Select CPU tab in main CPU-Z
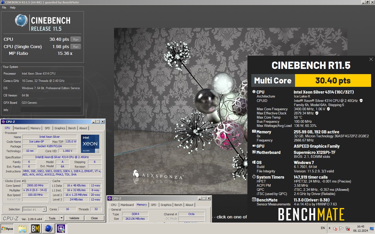Screen dimensions: 375x234 click(x=8, y=128)
